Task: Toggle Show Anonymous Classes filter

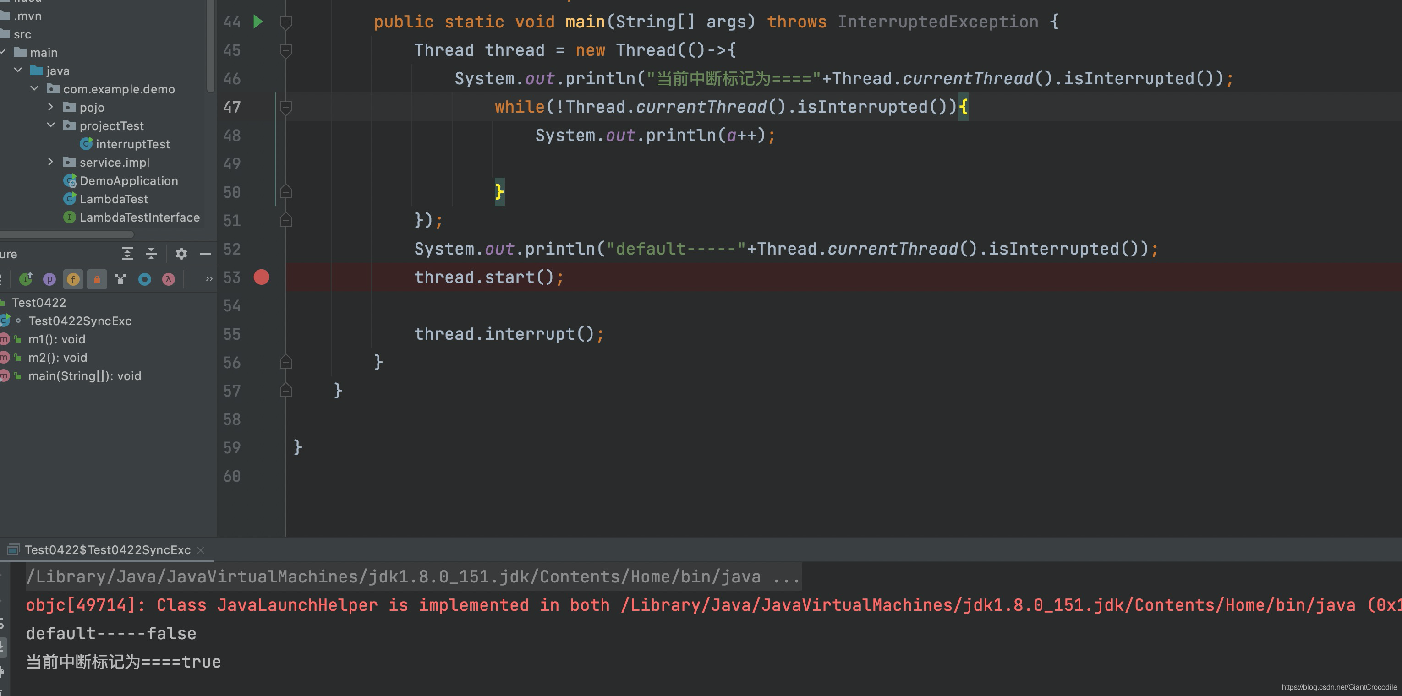Action: (145, 279)
